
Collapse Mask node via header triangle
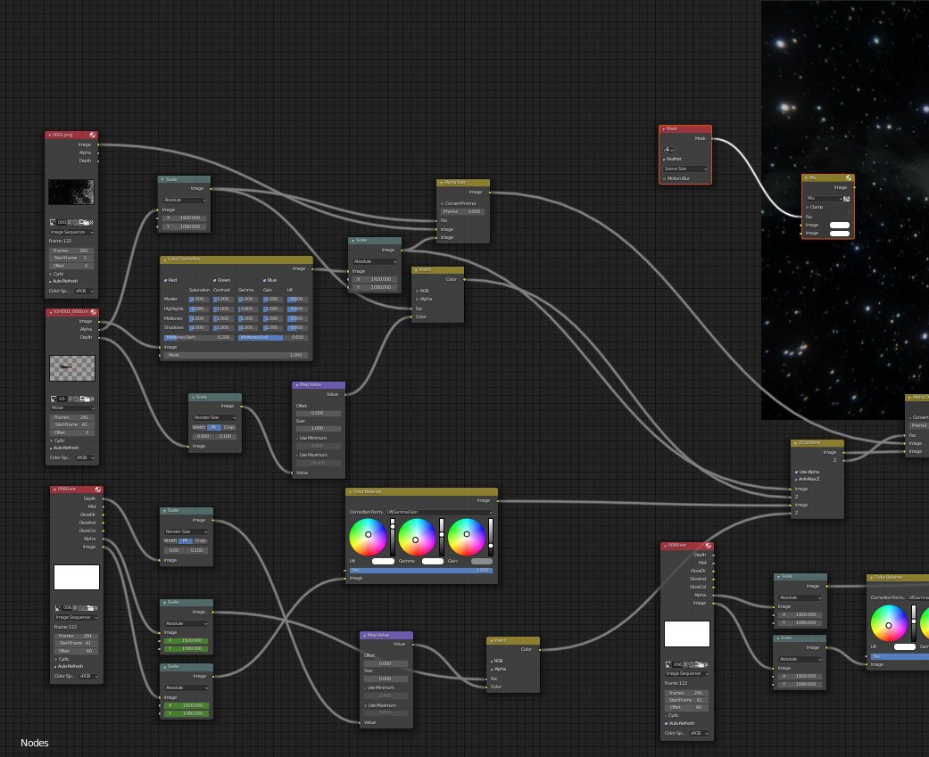(664, 128)
